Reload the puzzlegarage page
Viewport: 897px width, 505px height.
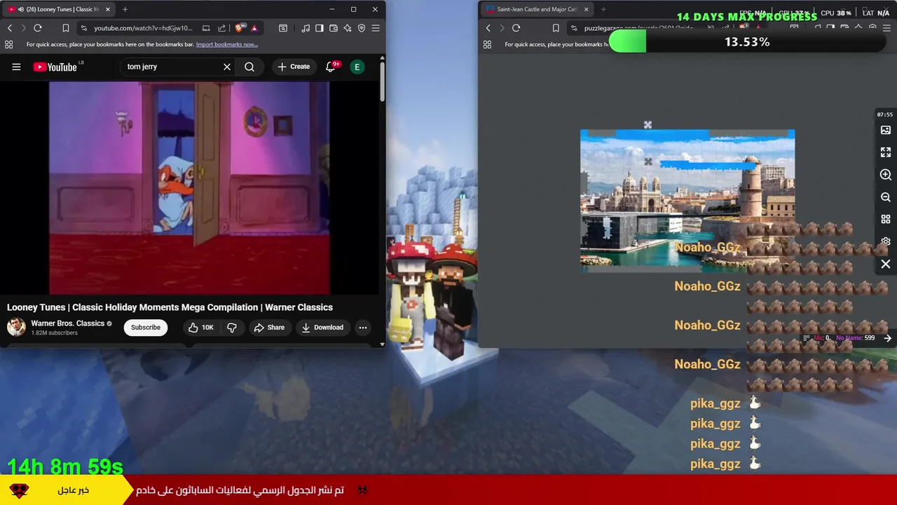point(516,28)
